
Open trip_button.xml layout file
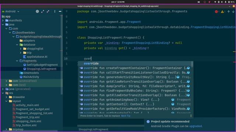coord(25,125)
